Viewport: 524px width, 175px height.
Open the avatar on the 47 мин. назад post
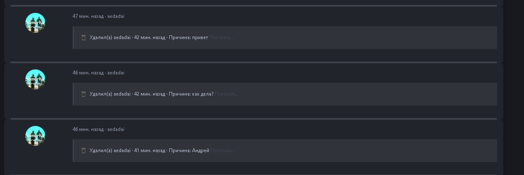[35, 23]
